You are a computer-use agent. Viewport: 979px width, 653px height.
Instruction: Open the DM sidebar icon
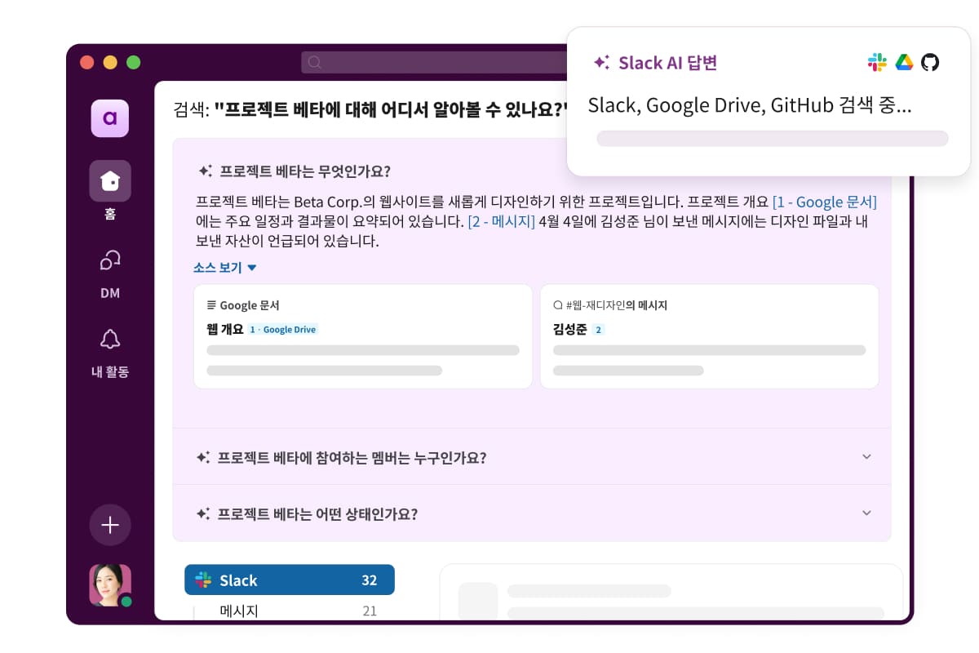point(110,260)
